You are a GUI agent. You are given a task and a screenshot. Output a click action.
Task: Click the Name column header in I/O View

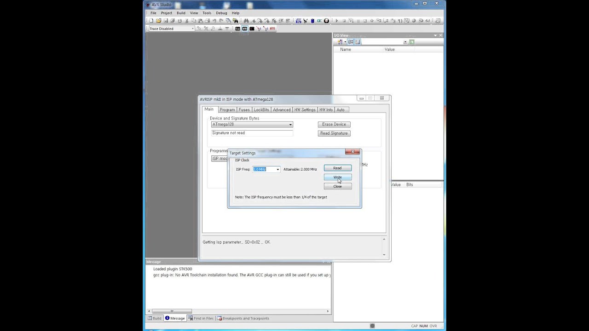click(359, 49)
